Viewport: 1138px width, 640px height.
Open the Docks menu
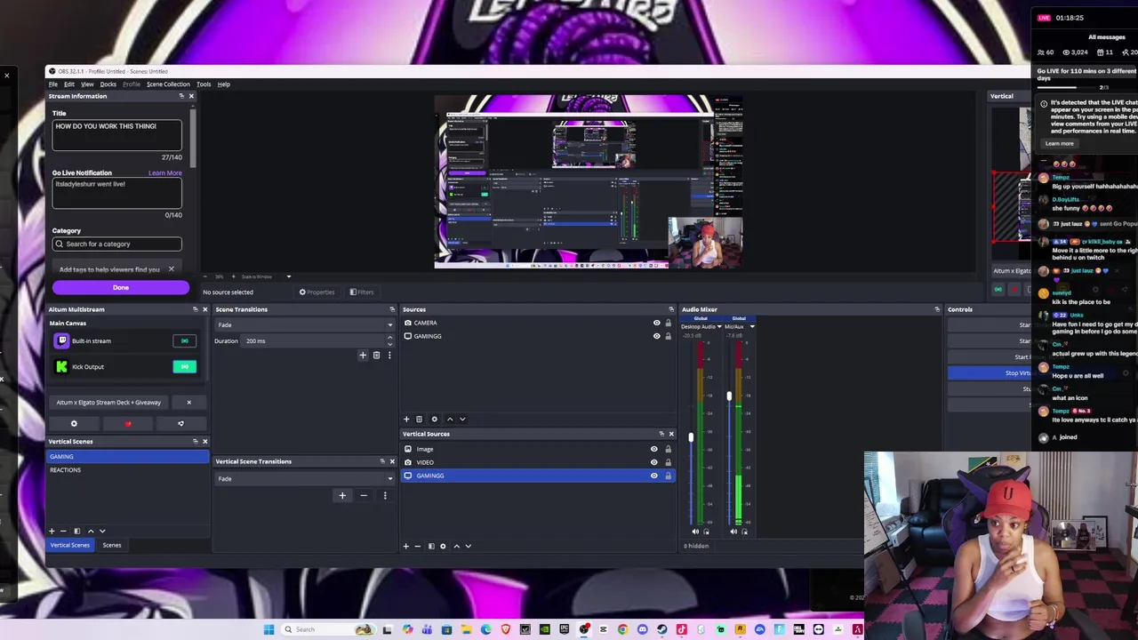pyautogui.click(x=108, y=84)
